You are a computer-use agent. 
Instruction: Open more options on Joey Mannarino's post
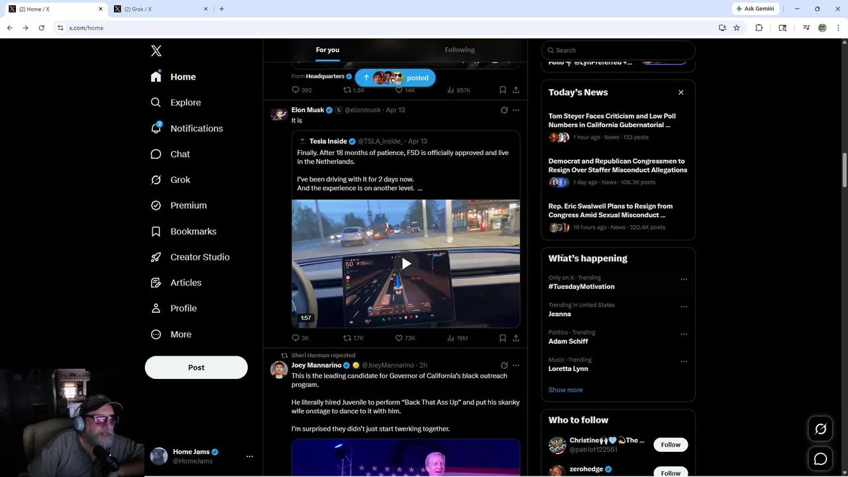point(516,365)
